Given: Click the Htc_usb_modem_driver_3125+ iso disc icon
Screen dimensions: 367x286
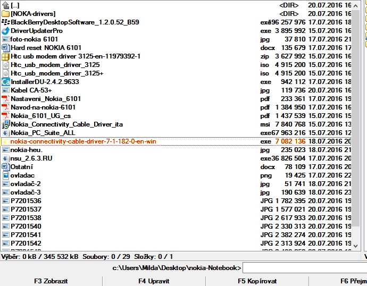Looking at the screenshot, I should 6,73.
